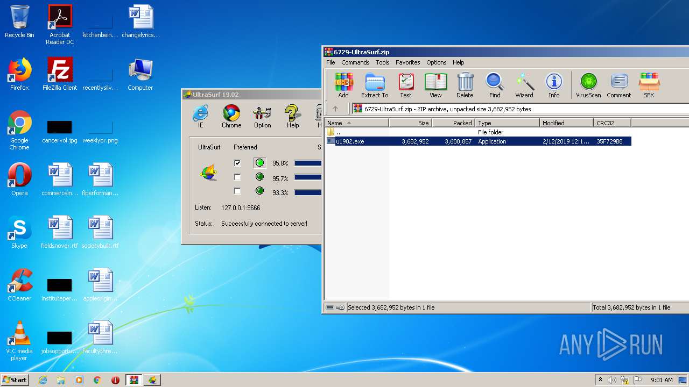Click the green indicator for 95.7% server
The height and width of the screenshot is (387, 689).
coord(260,177)
